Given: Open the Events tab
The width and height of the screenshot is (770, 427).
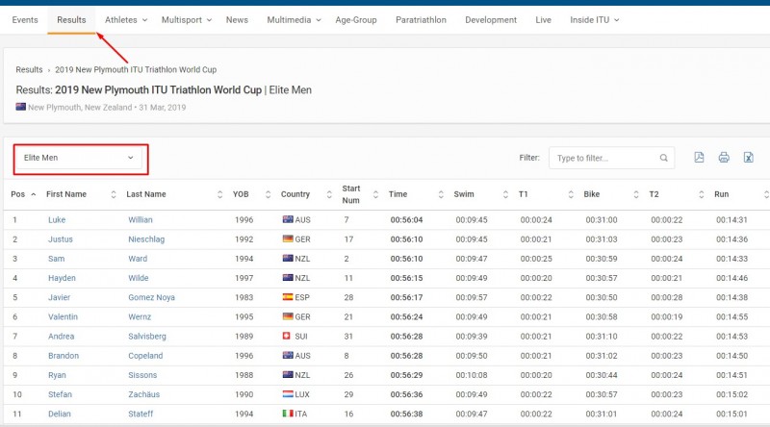Looking at the screenshot, I should pyautogui.click(x=25, y=20).
